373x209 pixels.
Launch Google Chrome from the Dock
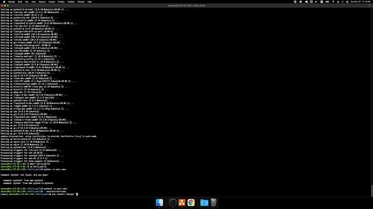point(191,203)
